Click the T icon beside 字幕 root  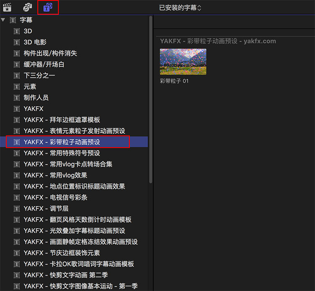[x=13, y=20]
